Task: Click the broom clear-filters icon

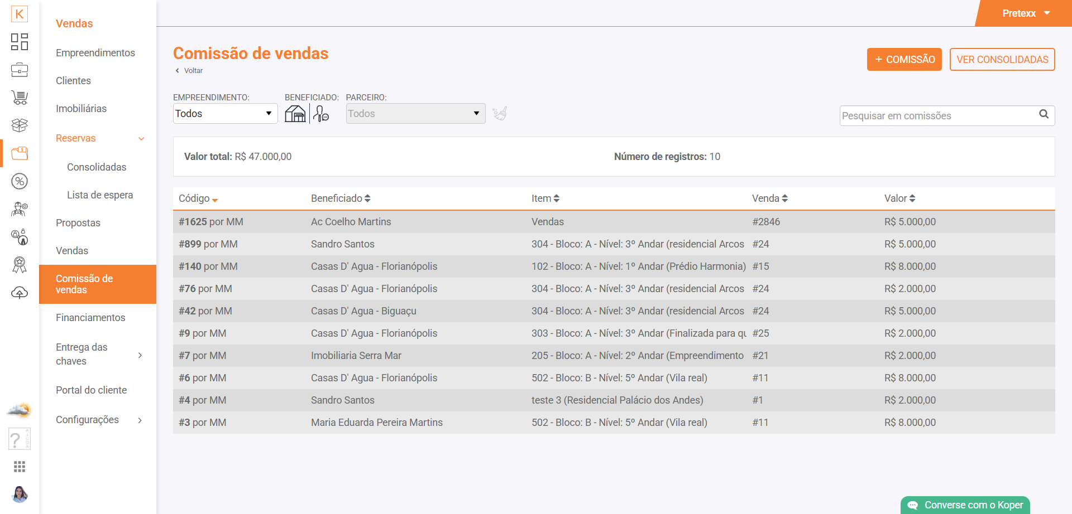Action: click(x=500, y=114)
